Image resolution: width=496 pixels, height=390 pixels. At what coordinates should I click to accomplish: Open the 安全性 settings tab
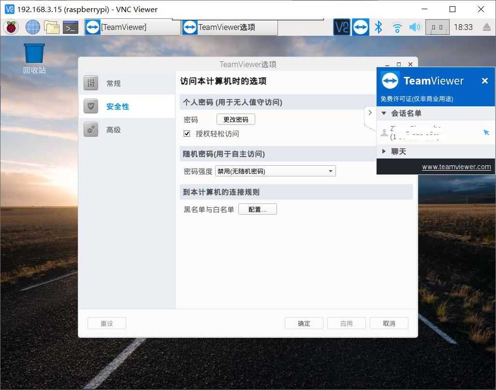tap(127, 106)
